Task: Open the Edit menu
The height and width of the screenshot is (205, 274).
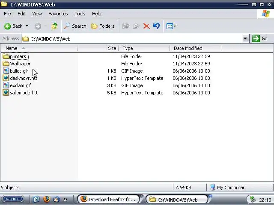Action: point(21,14)
